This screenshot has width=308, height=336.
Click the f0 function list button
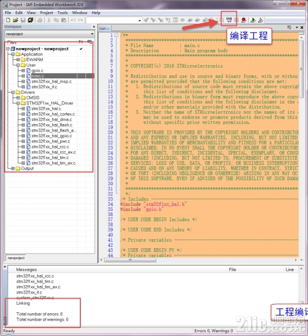pos(289,28)
